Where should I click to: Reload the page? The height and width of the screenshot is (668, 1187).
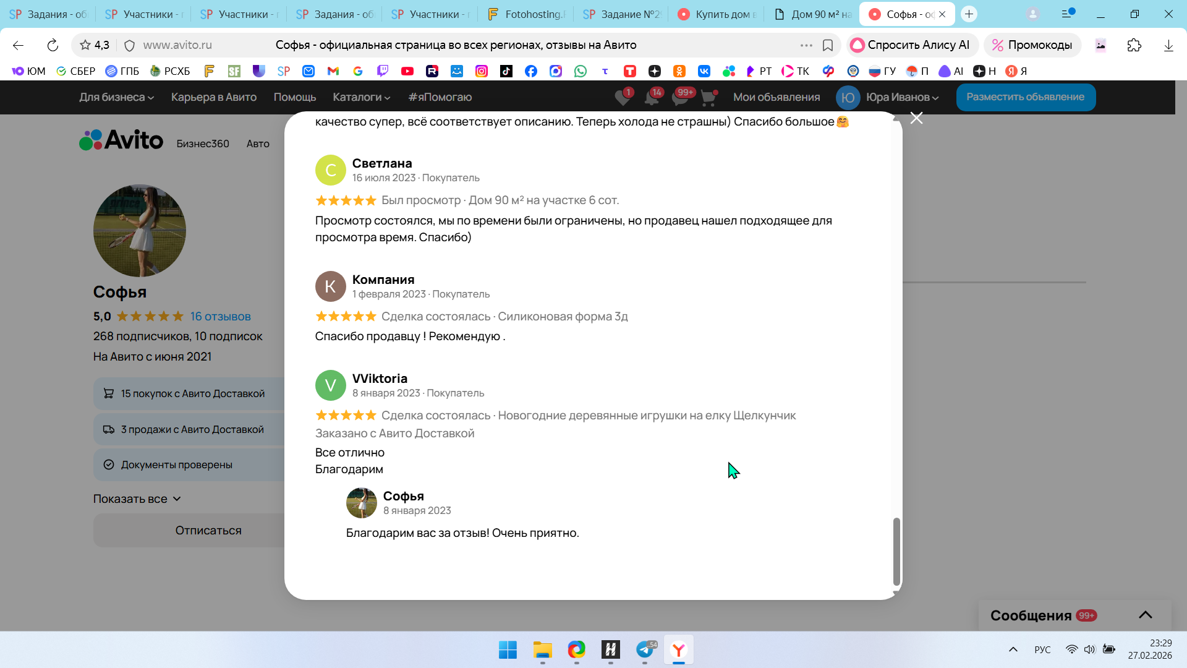[53, 45]
